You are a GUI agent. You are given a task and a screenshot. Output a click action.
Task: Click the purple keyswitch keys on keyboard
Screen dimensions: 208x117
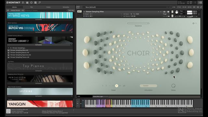tap(101, 103)
